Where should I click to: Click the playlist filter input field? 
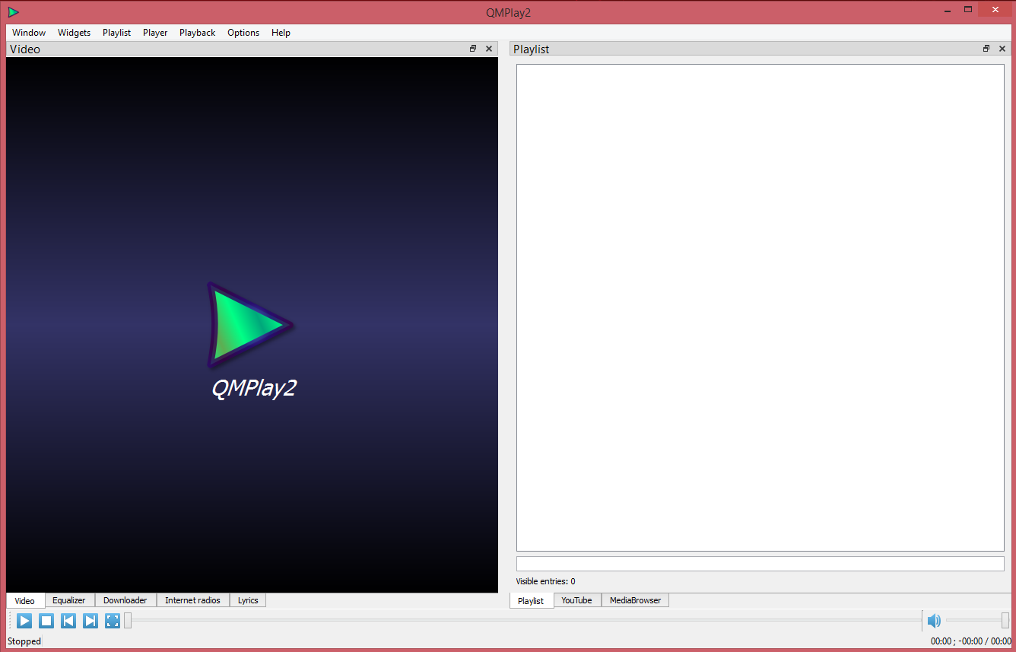(x=760, y=564)
